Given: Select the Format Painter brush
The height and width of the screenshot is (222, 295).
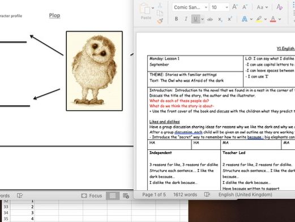Looking at the screenshot, I should [160, 21].
